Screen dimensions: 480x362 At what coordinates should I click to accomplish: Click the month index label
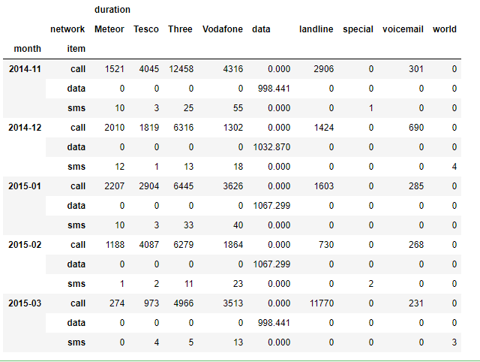coord(28,49)
